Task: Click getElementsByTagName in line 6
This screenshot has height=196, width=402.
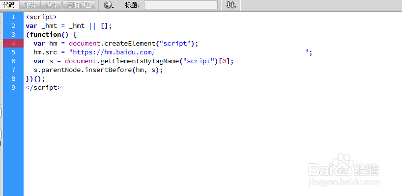Action: coord(140,61)
